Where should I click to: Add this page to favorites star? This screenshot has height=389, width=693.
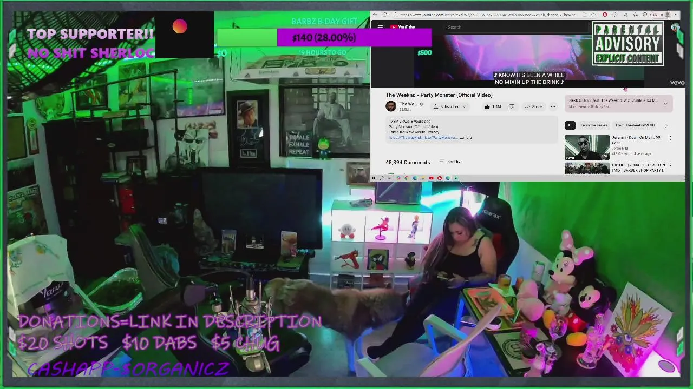tap(593, 15)
